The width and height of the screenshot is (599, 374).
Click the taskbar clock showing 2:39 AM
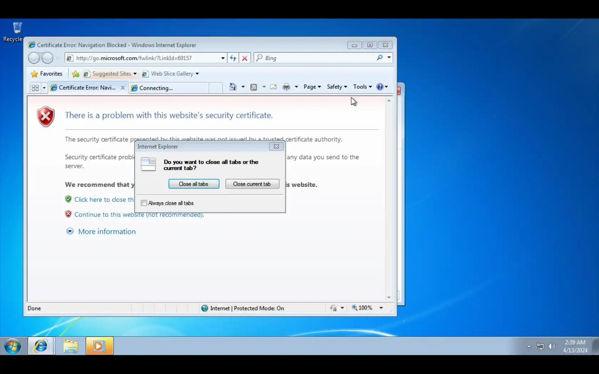[x=575, y=346]
